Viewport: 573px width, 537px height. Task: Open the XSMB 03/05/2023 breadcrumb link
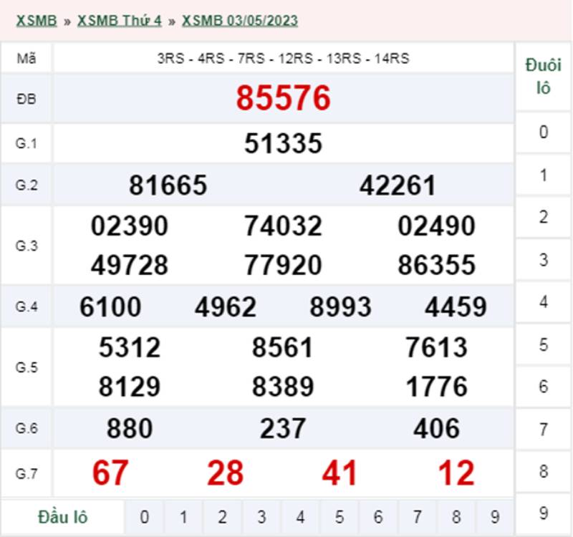239,20
